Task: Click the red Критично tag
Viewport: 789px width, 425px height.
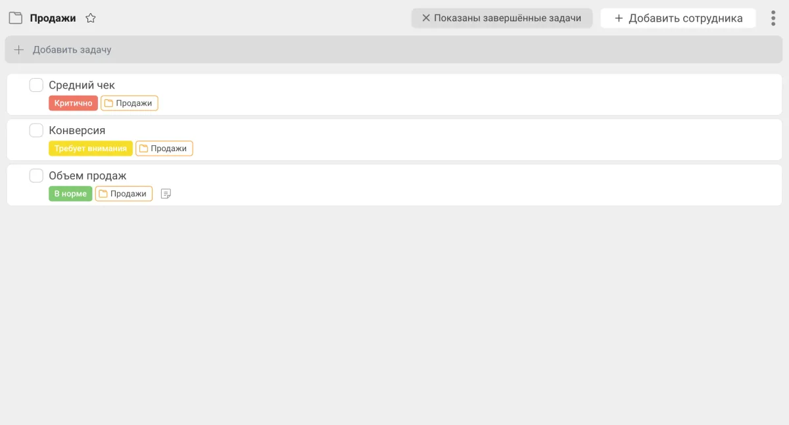Action: coord(73,103)
